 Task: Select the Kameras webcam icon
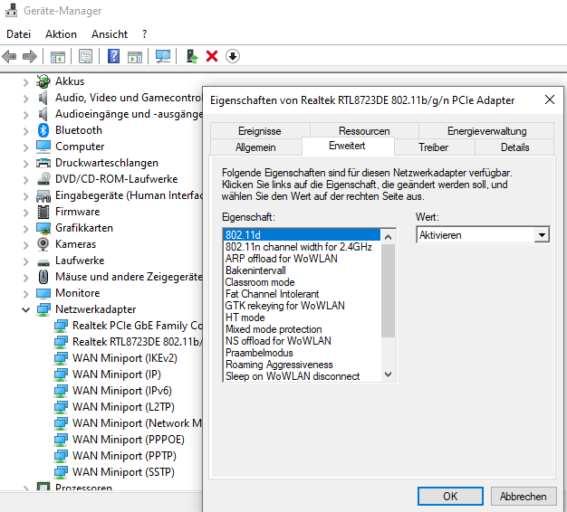(x=43, y=244)
